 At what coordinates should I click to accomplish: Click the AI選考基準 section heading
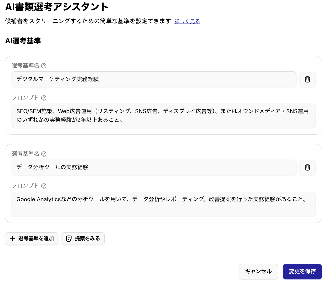click(23, 41)
